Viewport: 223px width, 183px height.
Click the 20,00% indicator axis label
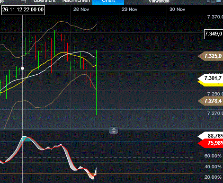213,177
